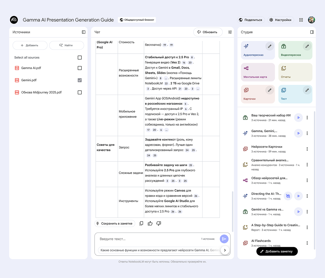Collapse the Sources panel

[84, 32]
